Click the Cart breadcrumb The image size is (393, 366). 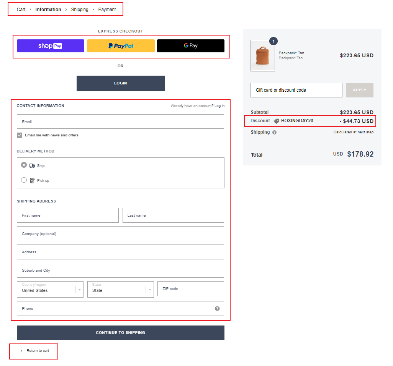pos(21,10)
